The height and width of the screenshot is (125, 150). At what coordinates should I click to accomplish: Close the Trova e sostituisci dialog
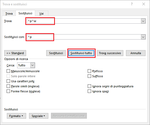coord(144,4)
